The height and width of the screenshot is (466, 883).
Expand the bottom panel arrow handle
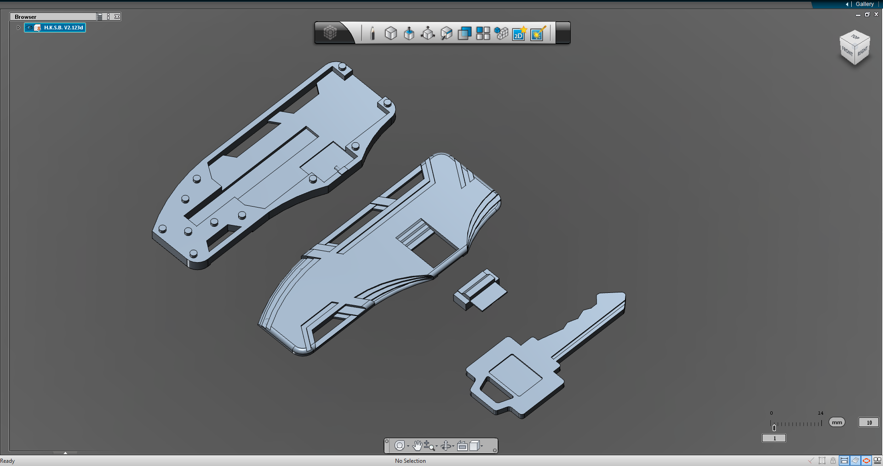click(65, 453)
